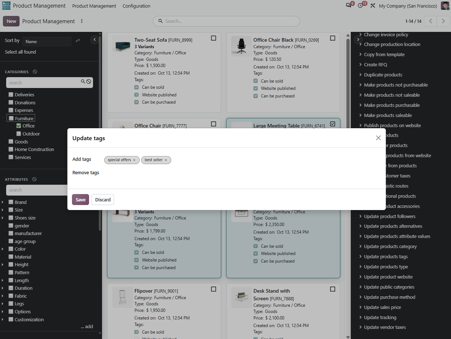Toggle the sort direction icon

(78, 41)
